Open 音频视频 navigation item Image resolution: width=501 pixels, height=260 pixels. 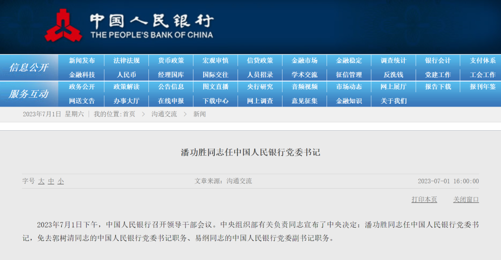[304, 87]
